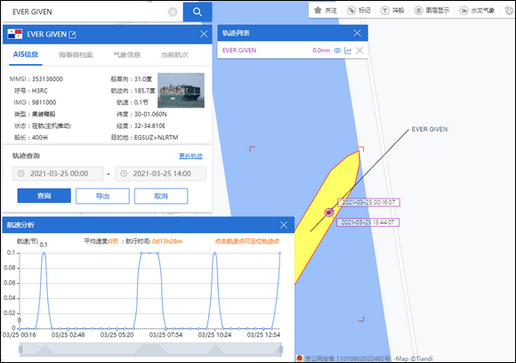The image size is (516, 363).
Task: Click the IMO value 9811000
Action: 44,102
